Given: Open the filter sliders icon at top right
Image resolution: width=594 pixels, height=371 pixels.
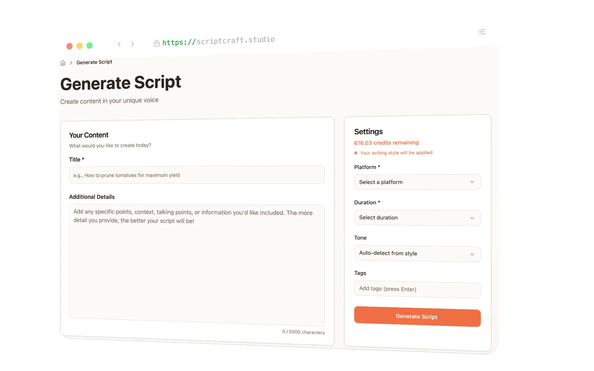Looking at the screenshot, I should [482, 32].
